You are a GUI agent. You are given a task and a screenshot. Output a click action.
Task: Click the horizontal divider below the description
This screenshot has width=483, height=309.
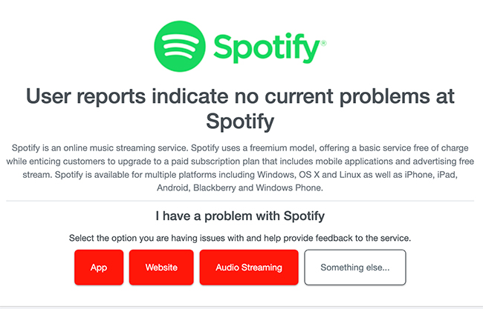pyautogui.click(x=240, y=201)
